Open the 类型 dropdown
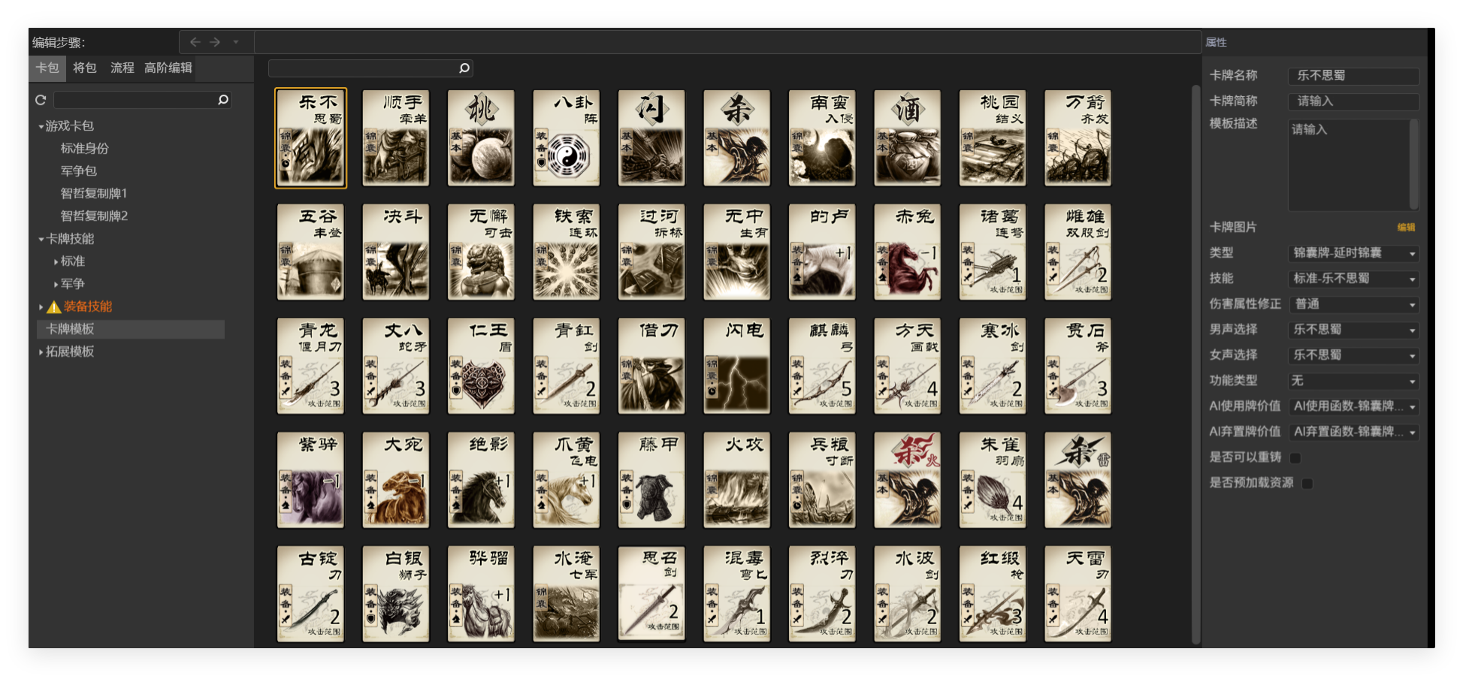 click(x=1353, y=253)
